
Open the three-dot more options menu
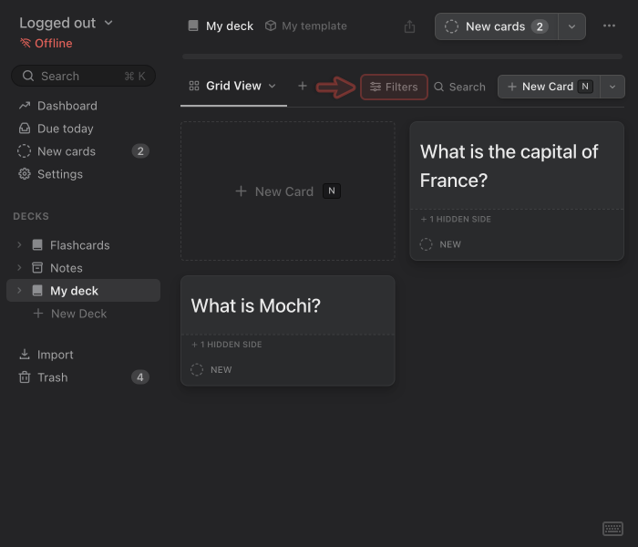point(610,26)
